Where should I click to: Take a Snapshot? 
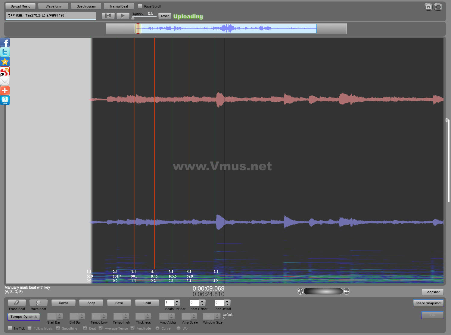coord(433,292)
